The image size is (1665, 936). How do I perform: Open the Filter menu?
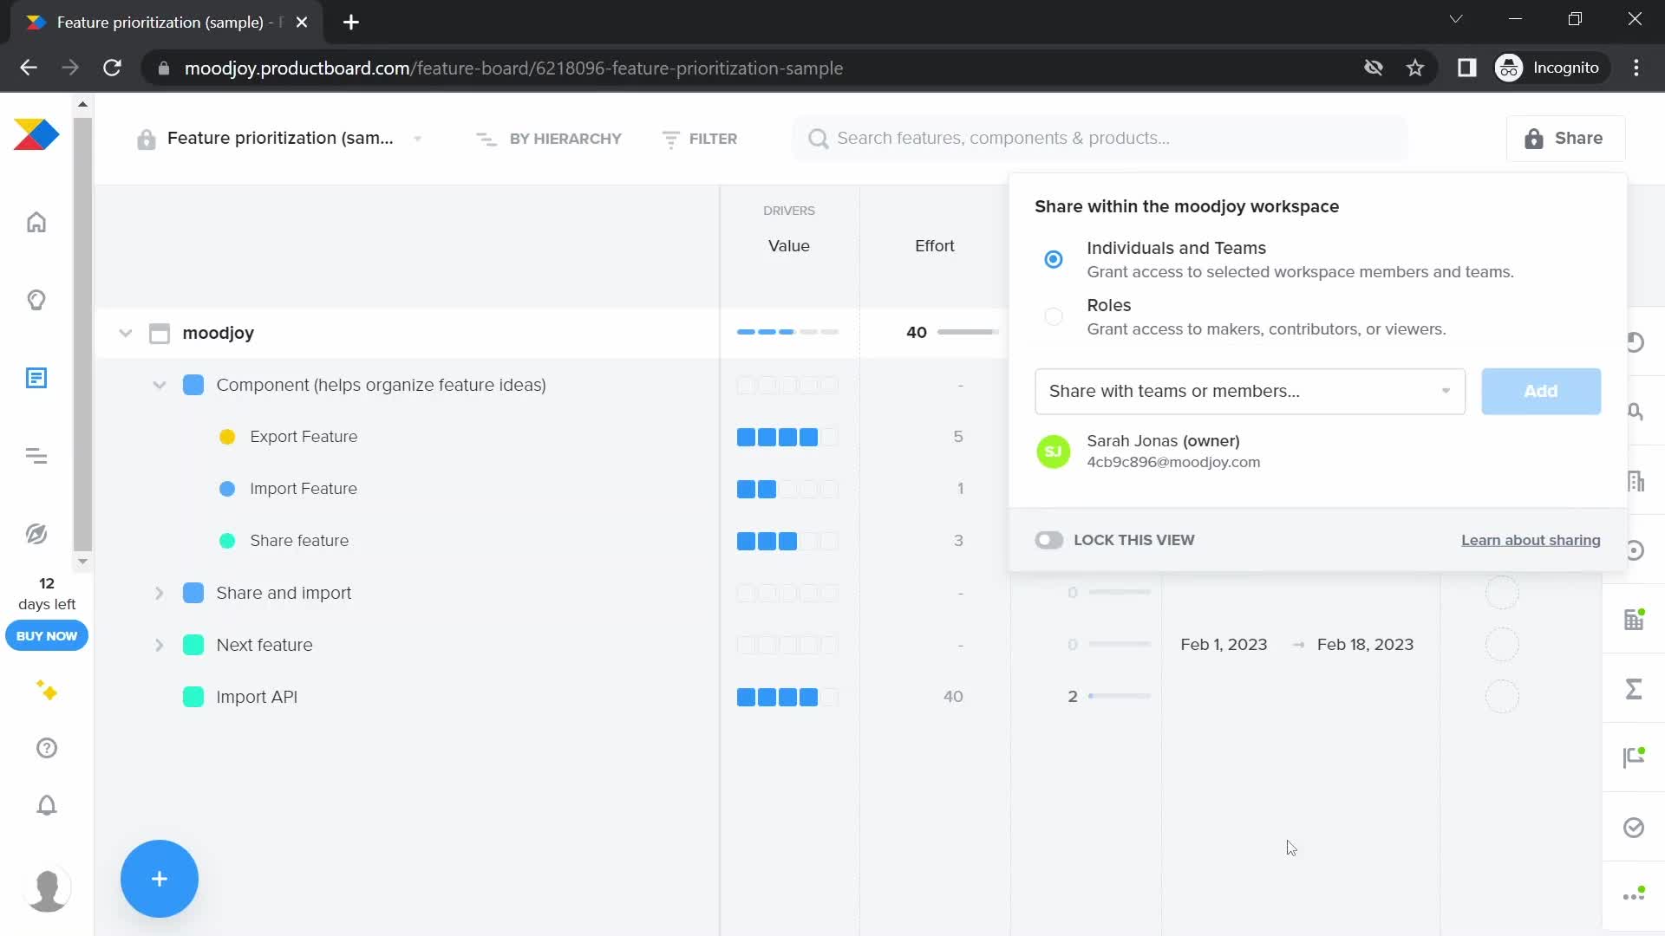point(700,139)
